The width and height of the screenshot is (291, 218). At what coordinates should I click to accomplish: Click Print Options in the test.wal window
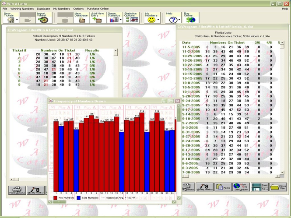(17, 190)
